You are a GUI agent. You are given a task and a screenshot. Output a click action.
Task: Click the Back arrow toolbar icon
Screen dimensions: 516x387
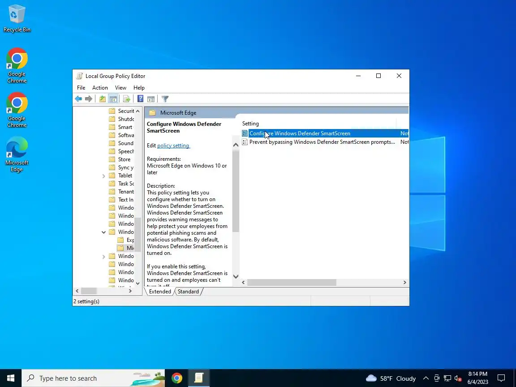click(78, 99)
